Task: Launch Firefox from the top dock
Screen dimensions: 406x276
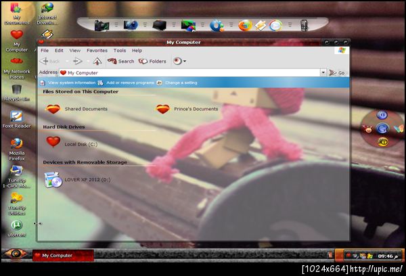Action: click(245, 26)
